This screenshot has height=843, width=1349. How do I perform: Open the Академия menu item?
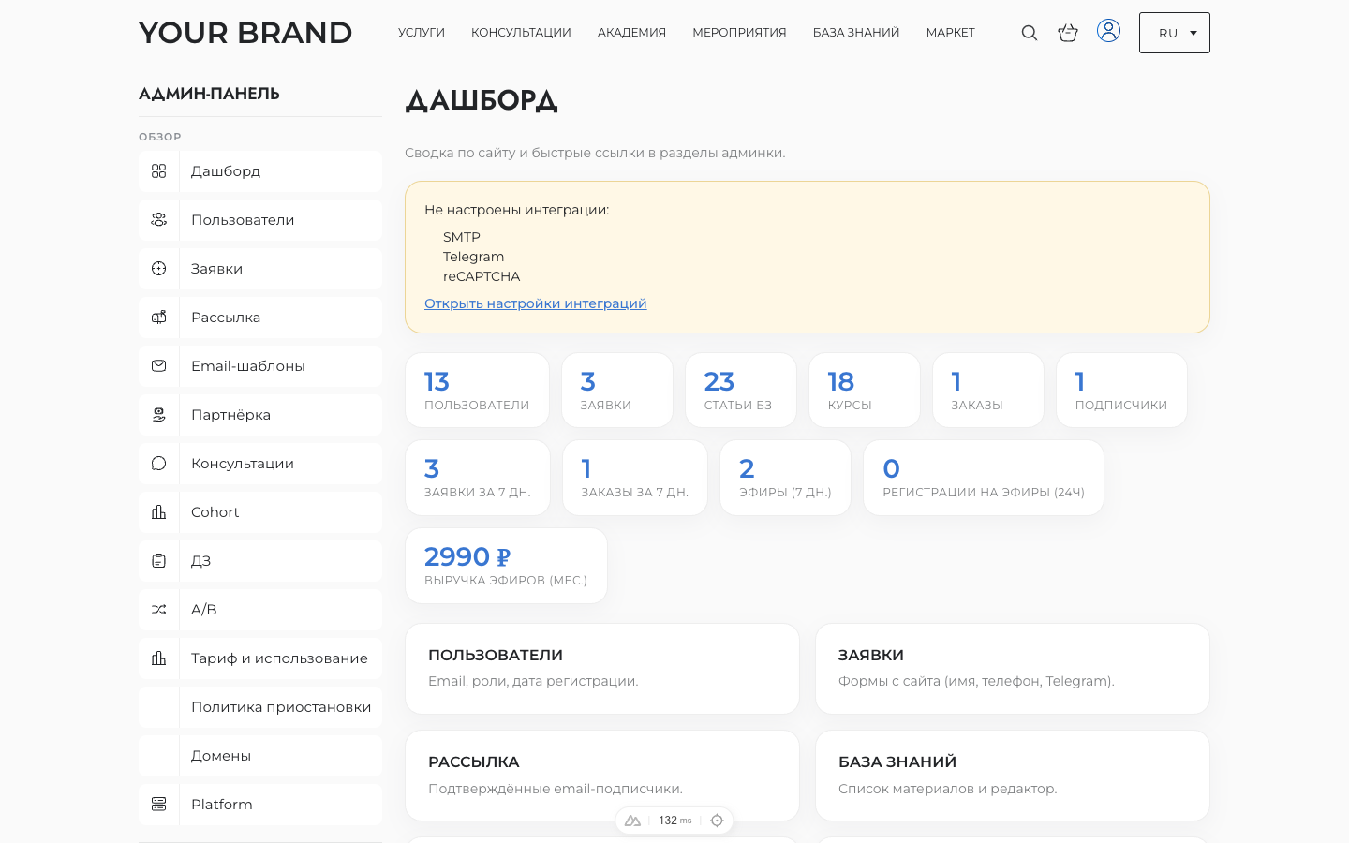click(x=631, y=33)
